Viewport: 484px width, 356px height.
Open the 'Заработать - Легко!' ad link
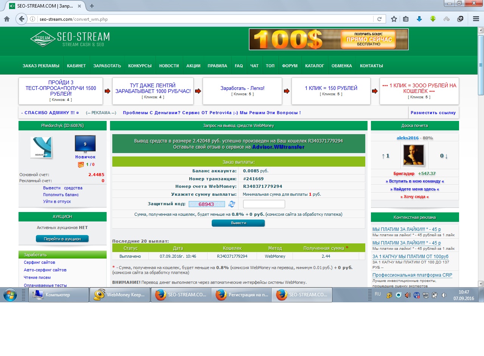[x=242, y=88]
